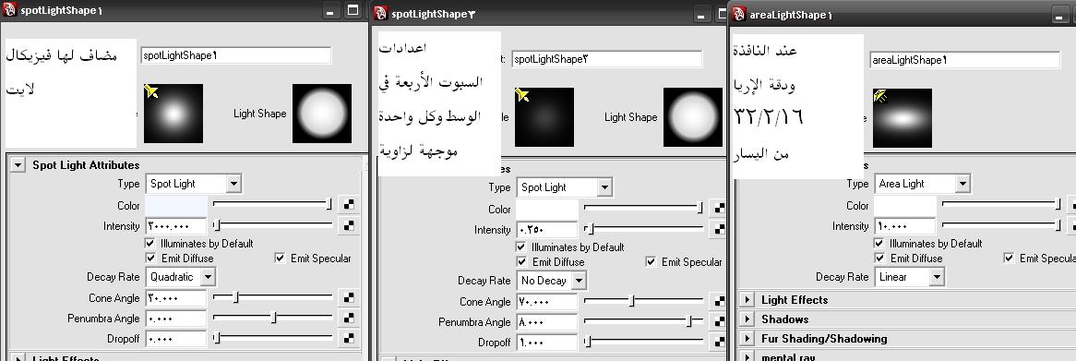Image resolution: width=1076 pixels, height=361 pixels.
Task: Click the checker map button for spotLightShape1 Color
Action: click(x=349, y=205)
